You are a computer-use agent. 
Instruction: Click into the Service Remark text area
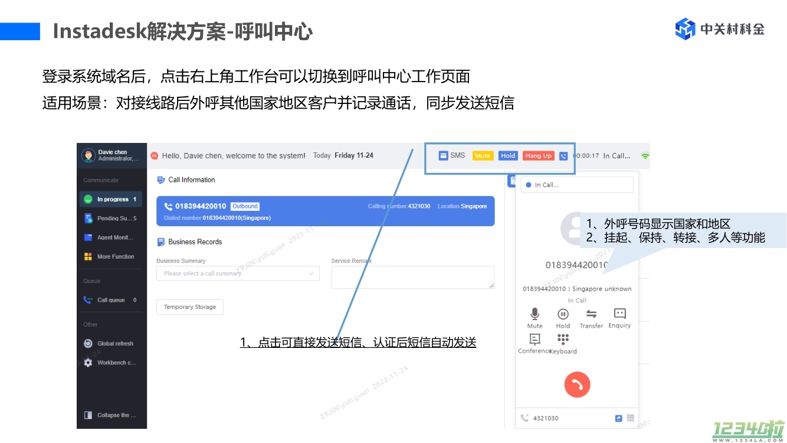coord(413,277)
